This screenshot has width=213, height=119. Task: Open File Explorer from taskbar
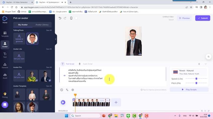116,116
